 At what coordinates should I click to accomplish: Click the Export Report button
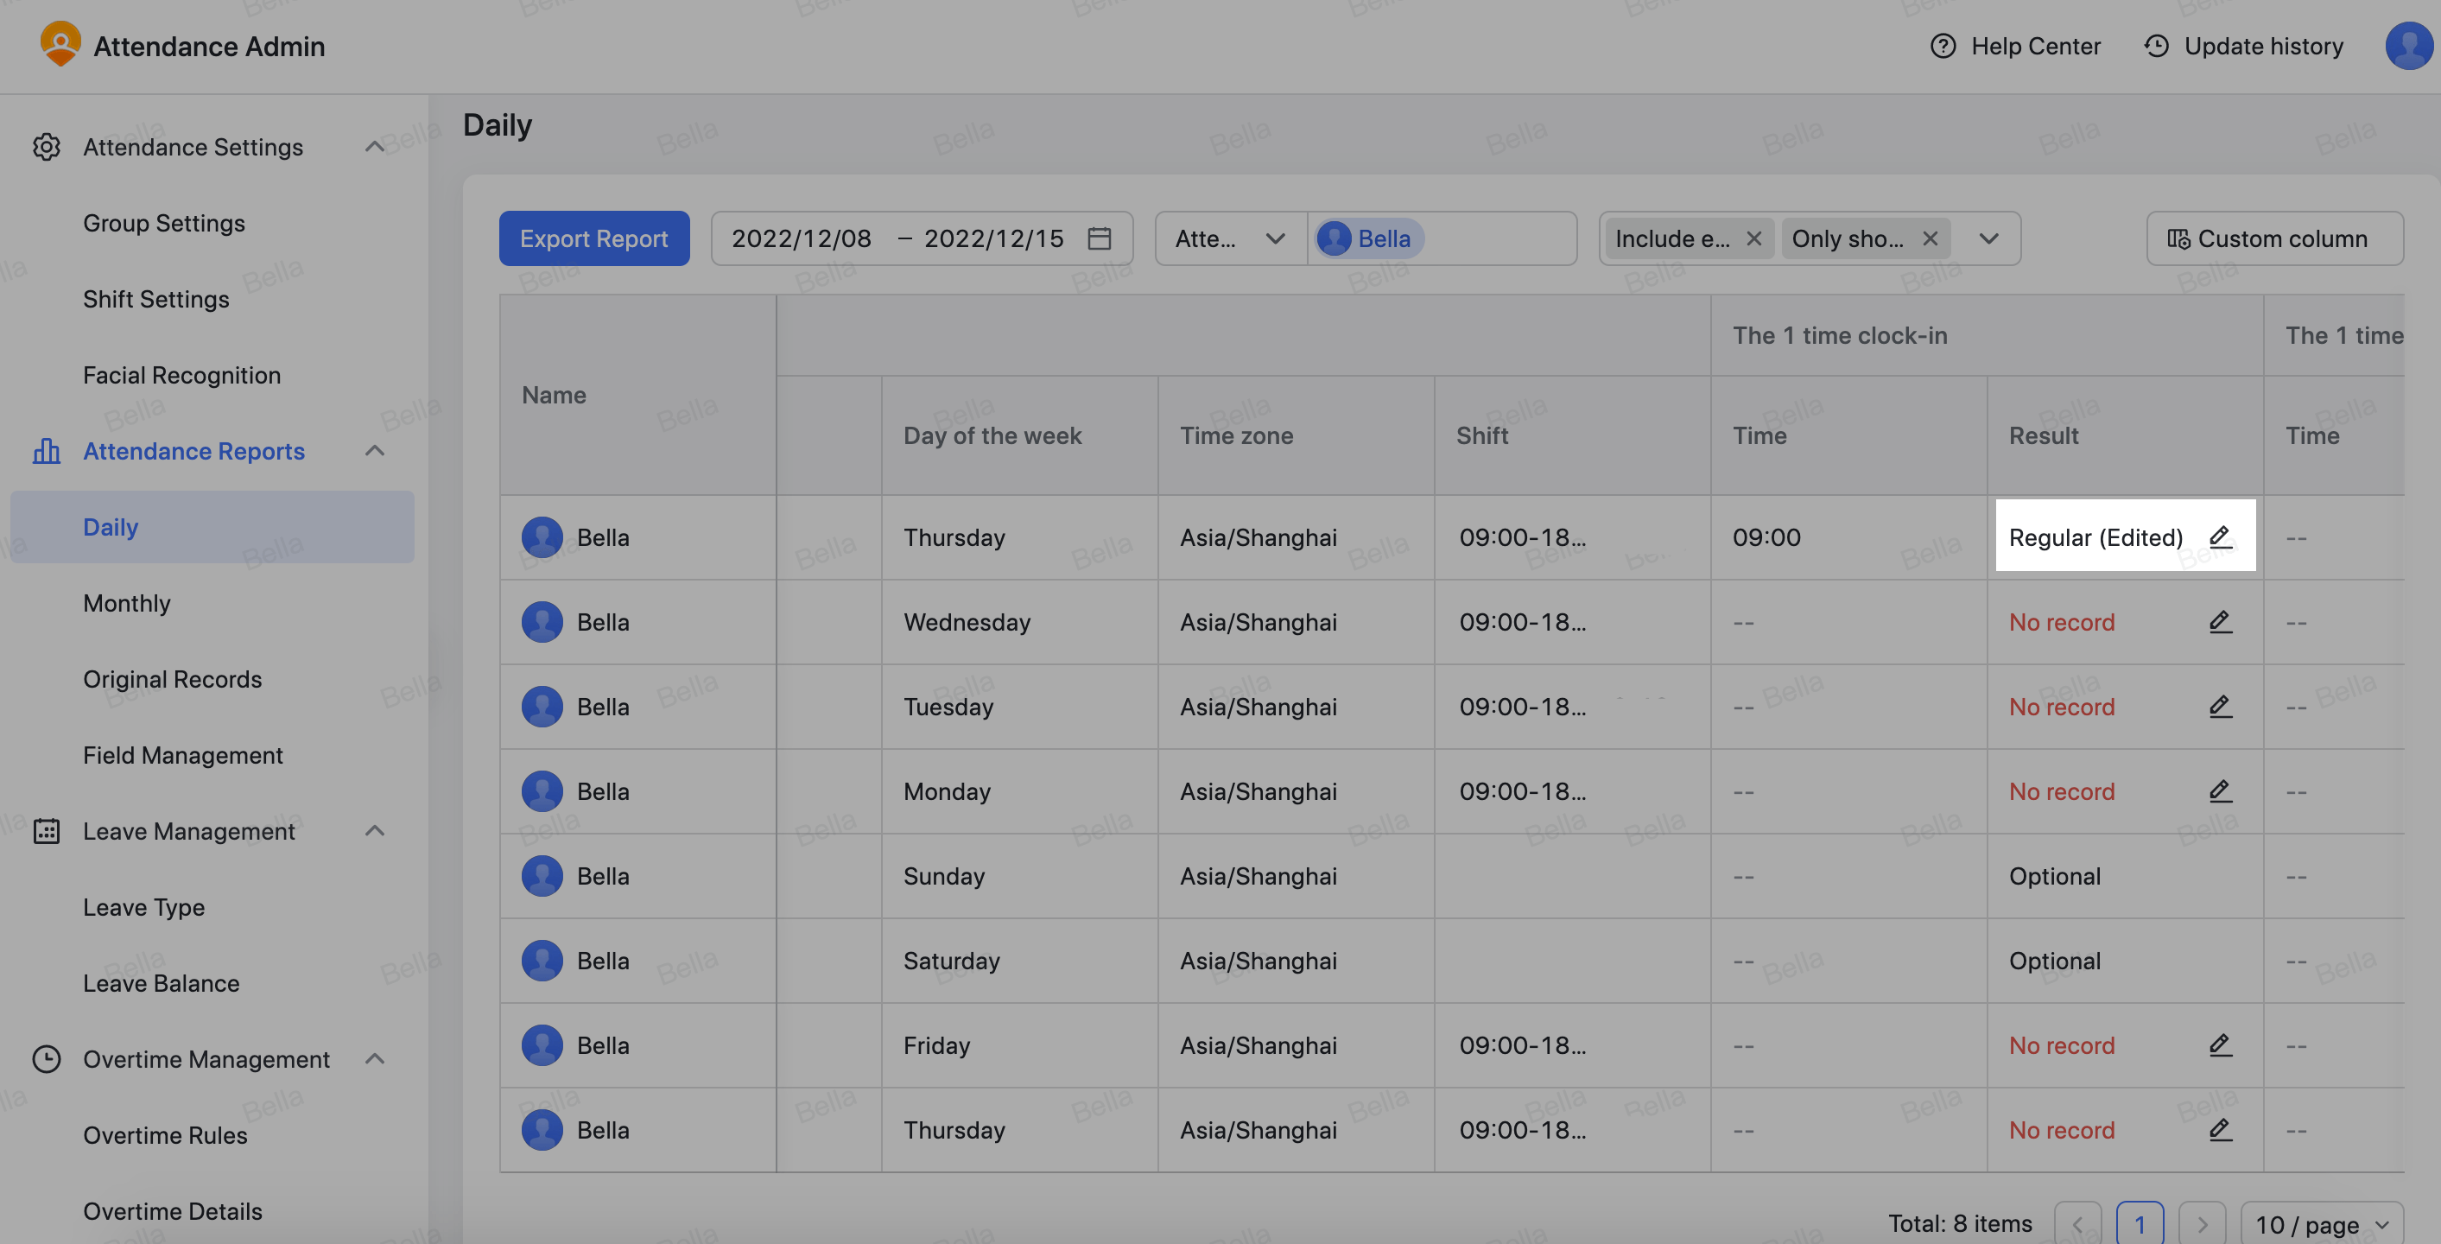pos(594,238)
